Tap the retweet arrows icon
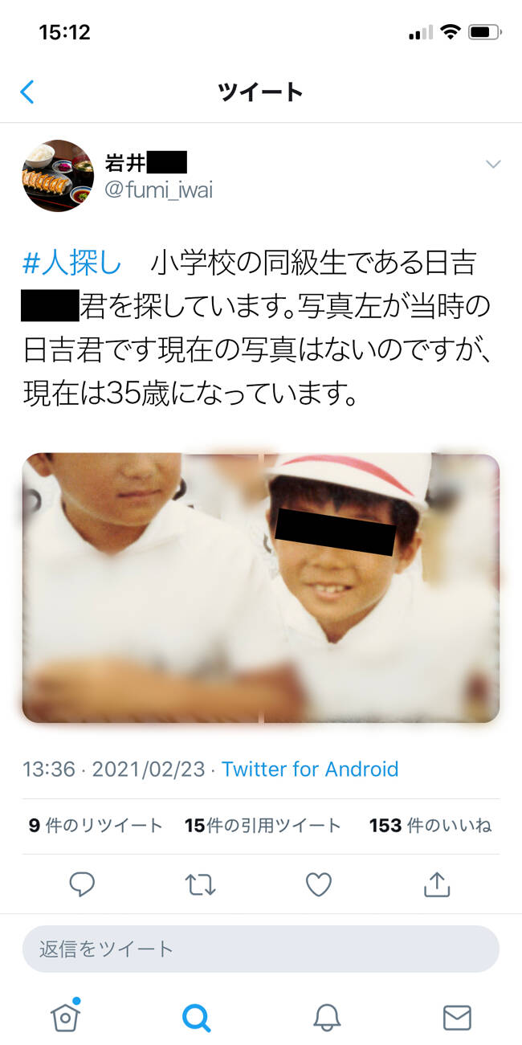Screen dimensions: 522x1045 point(200,884)
